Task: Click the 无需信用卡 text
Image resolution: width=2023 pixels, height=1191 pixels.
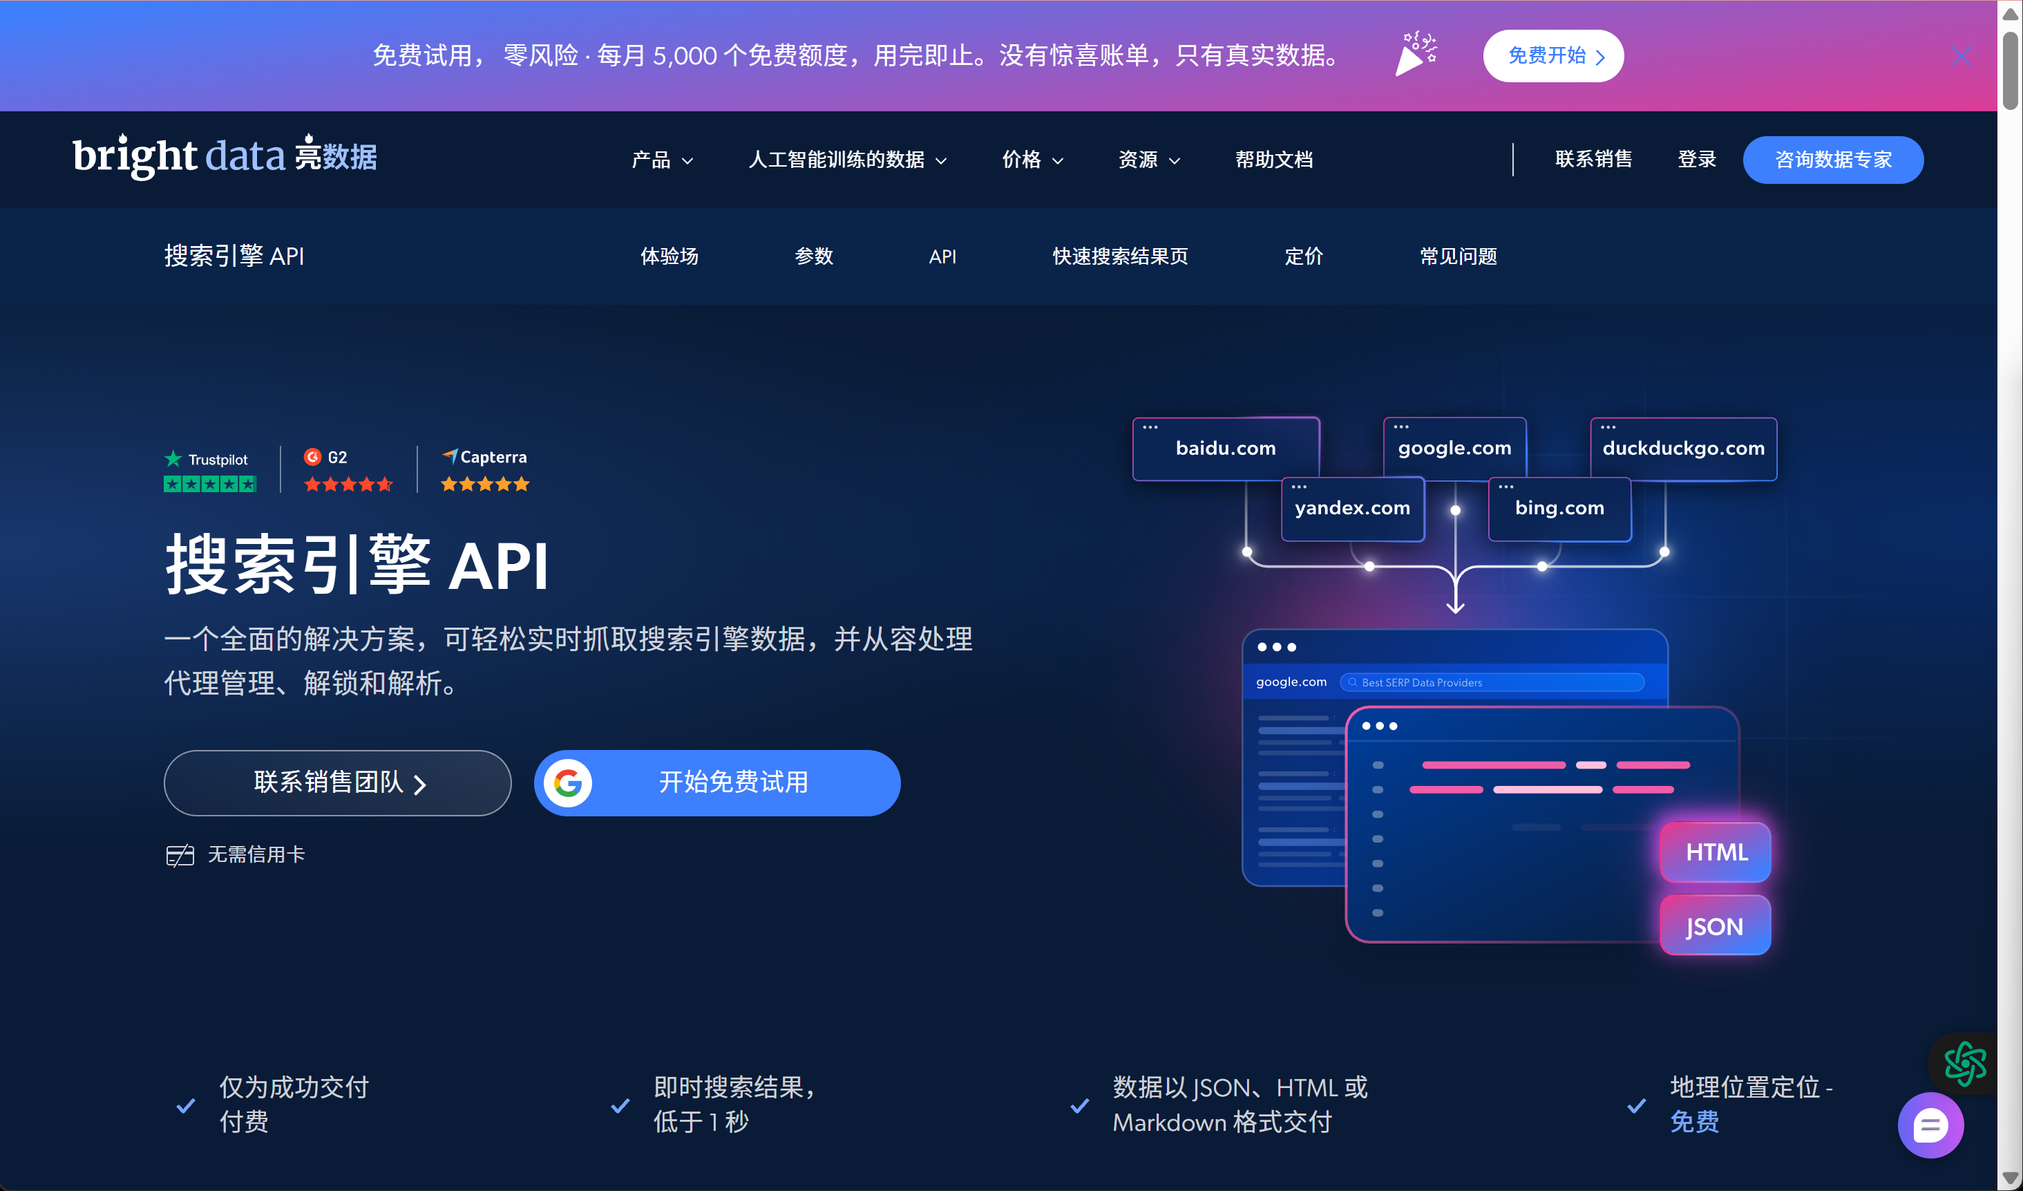Action: point(256,855)
